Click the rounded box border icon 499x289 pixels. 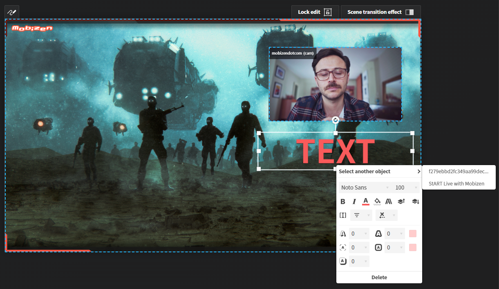point(378,247)
